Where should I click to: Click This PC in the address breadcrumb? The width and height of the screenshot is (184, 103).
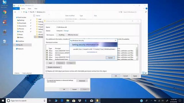(32, 12)
